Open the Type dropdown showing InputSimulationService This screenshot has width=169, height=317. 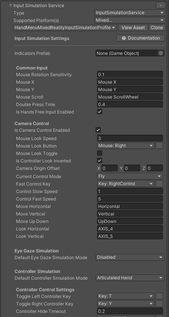click(130, 13)
